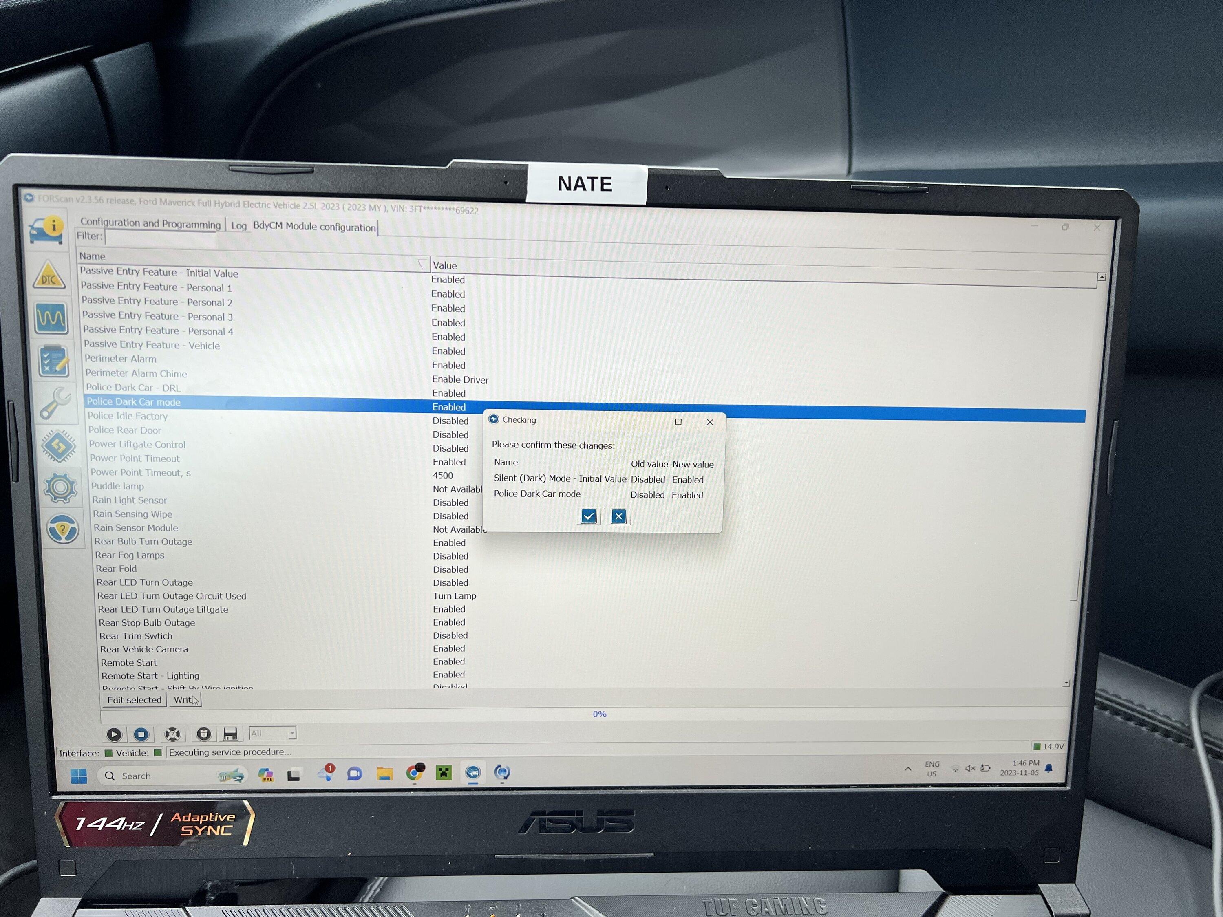Screen dimensions: 1223x917
Task: Close the Checking dialog
Action: [710, 422]
